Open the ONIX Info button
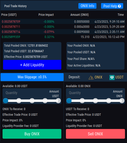Viewport: 127px width, 143px height. (x=87, y=6)
